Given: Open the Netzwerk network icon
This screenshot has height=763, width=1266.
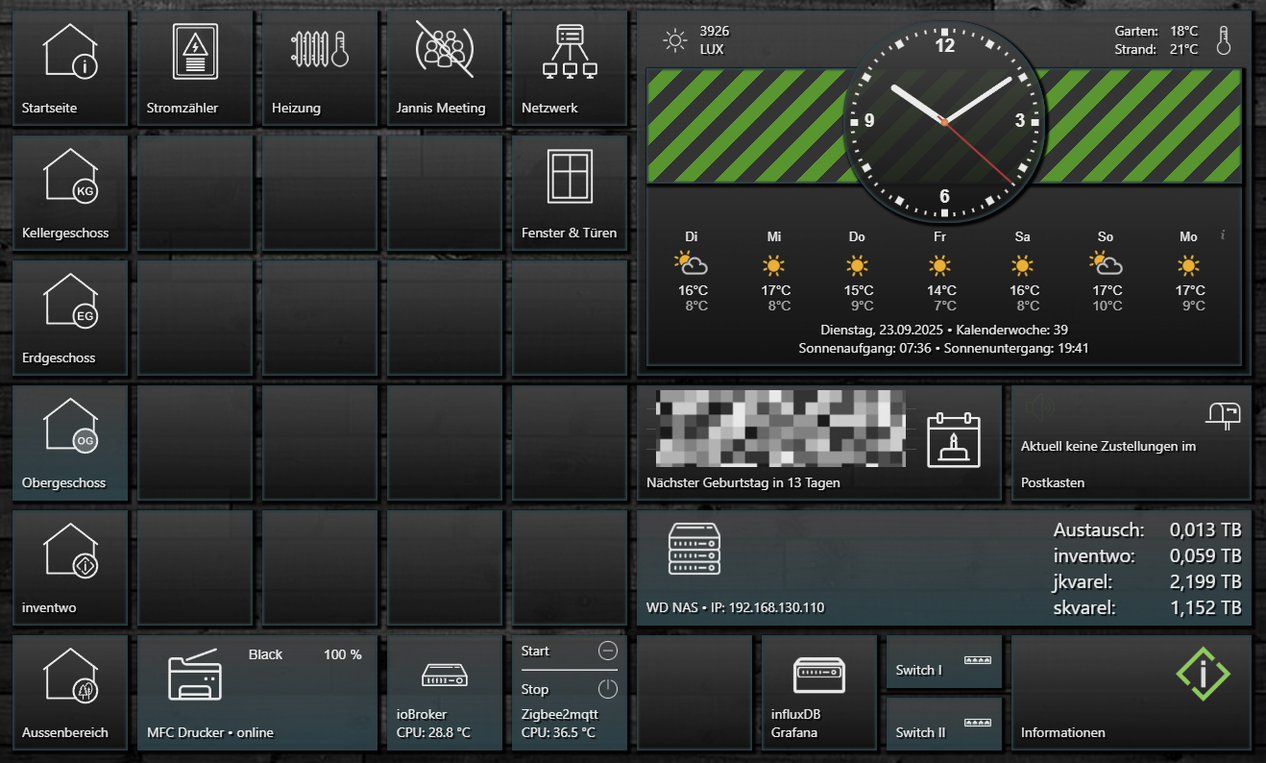Looking at the screenshot, I should coord(570,50).
